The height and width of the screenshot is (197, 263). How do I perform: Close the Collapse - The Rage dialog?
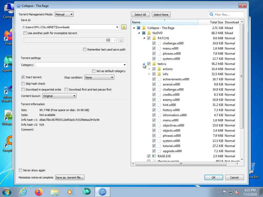[242, 6]
